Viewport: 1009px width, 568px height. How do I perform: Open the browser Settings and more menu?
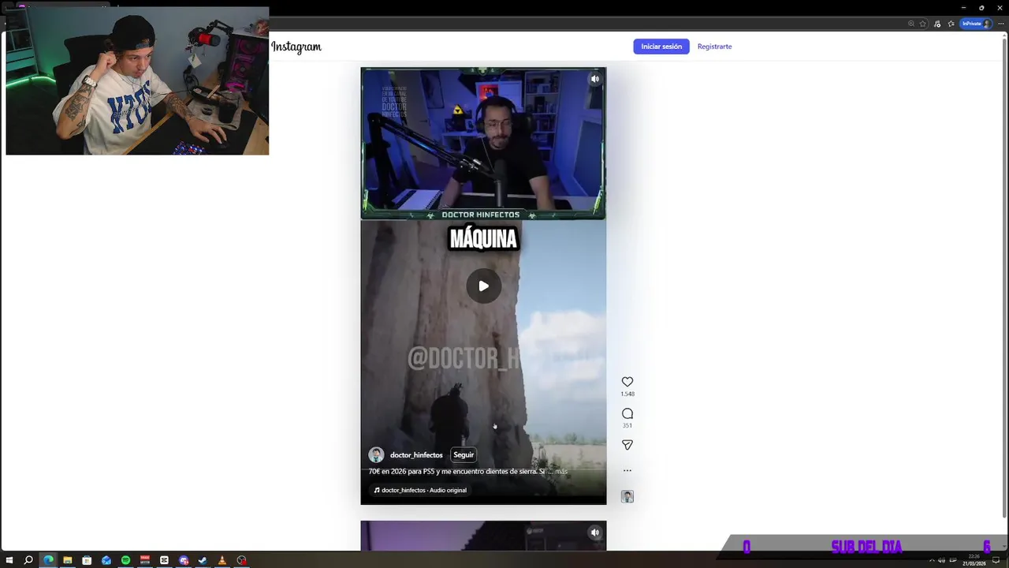(1000, 24)
